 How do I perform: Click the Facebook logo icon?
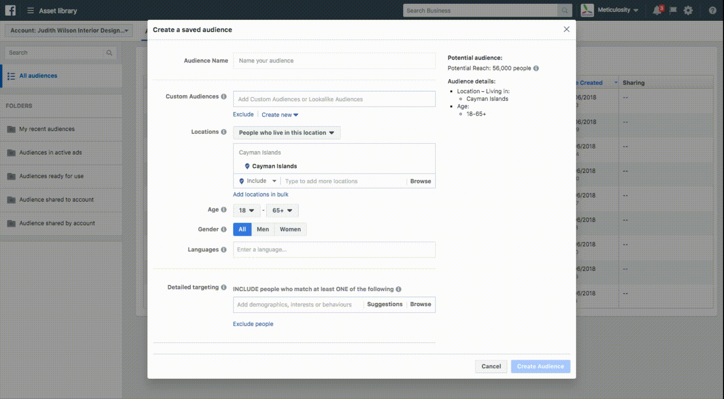pyautogui.click(x=10, y=10)
